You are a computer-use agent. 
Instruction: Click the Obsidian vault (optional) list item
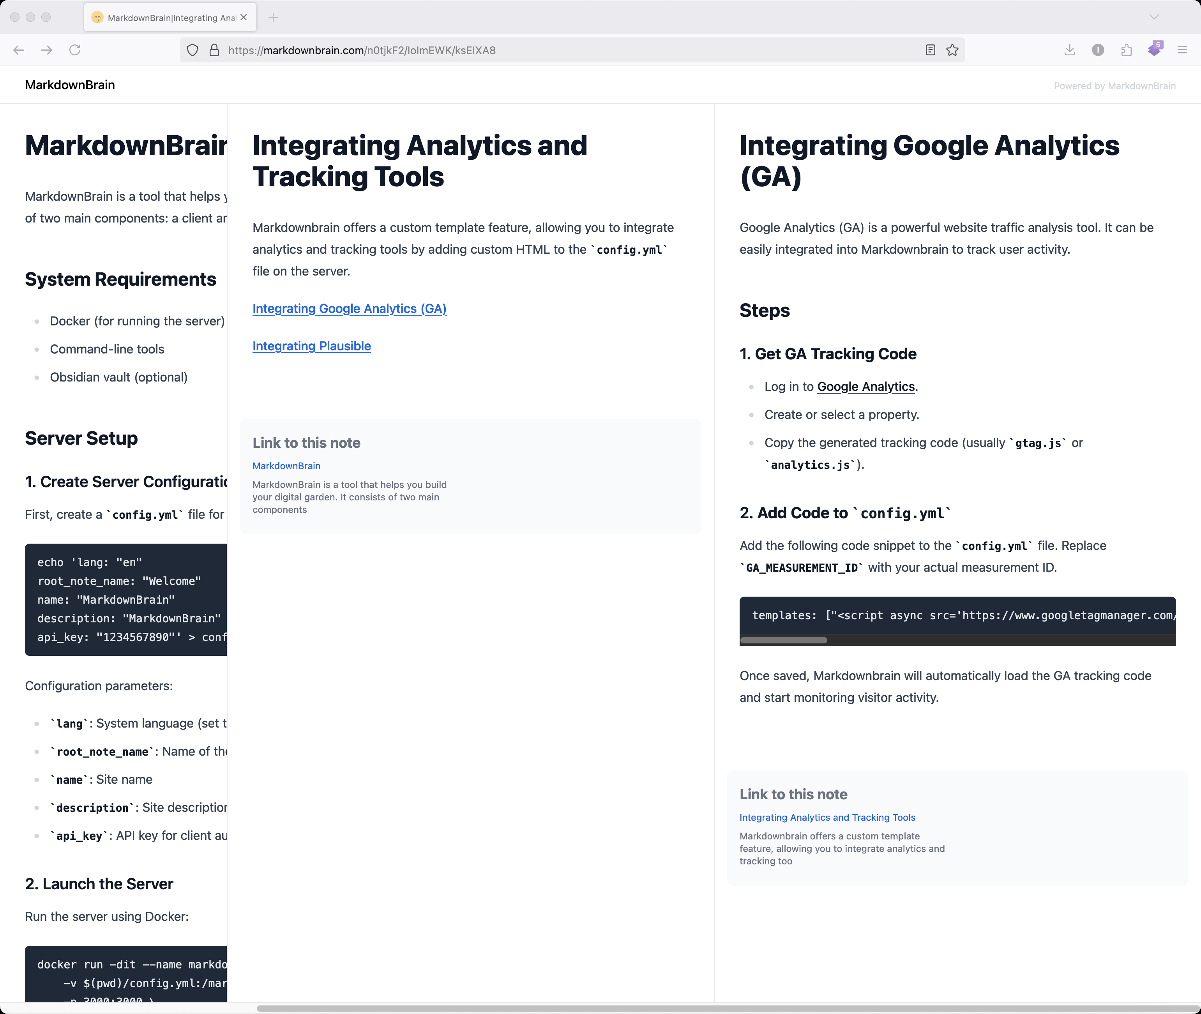[118, 377]
